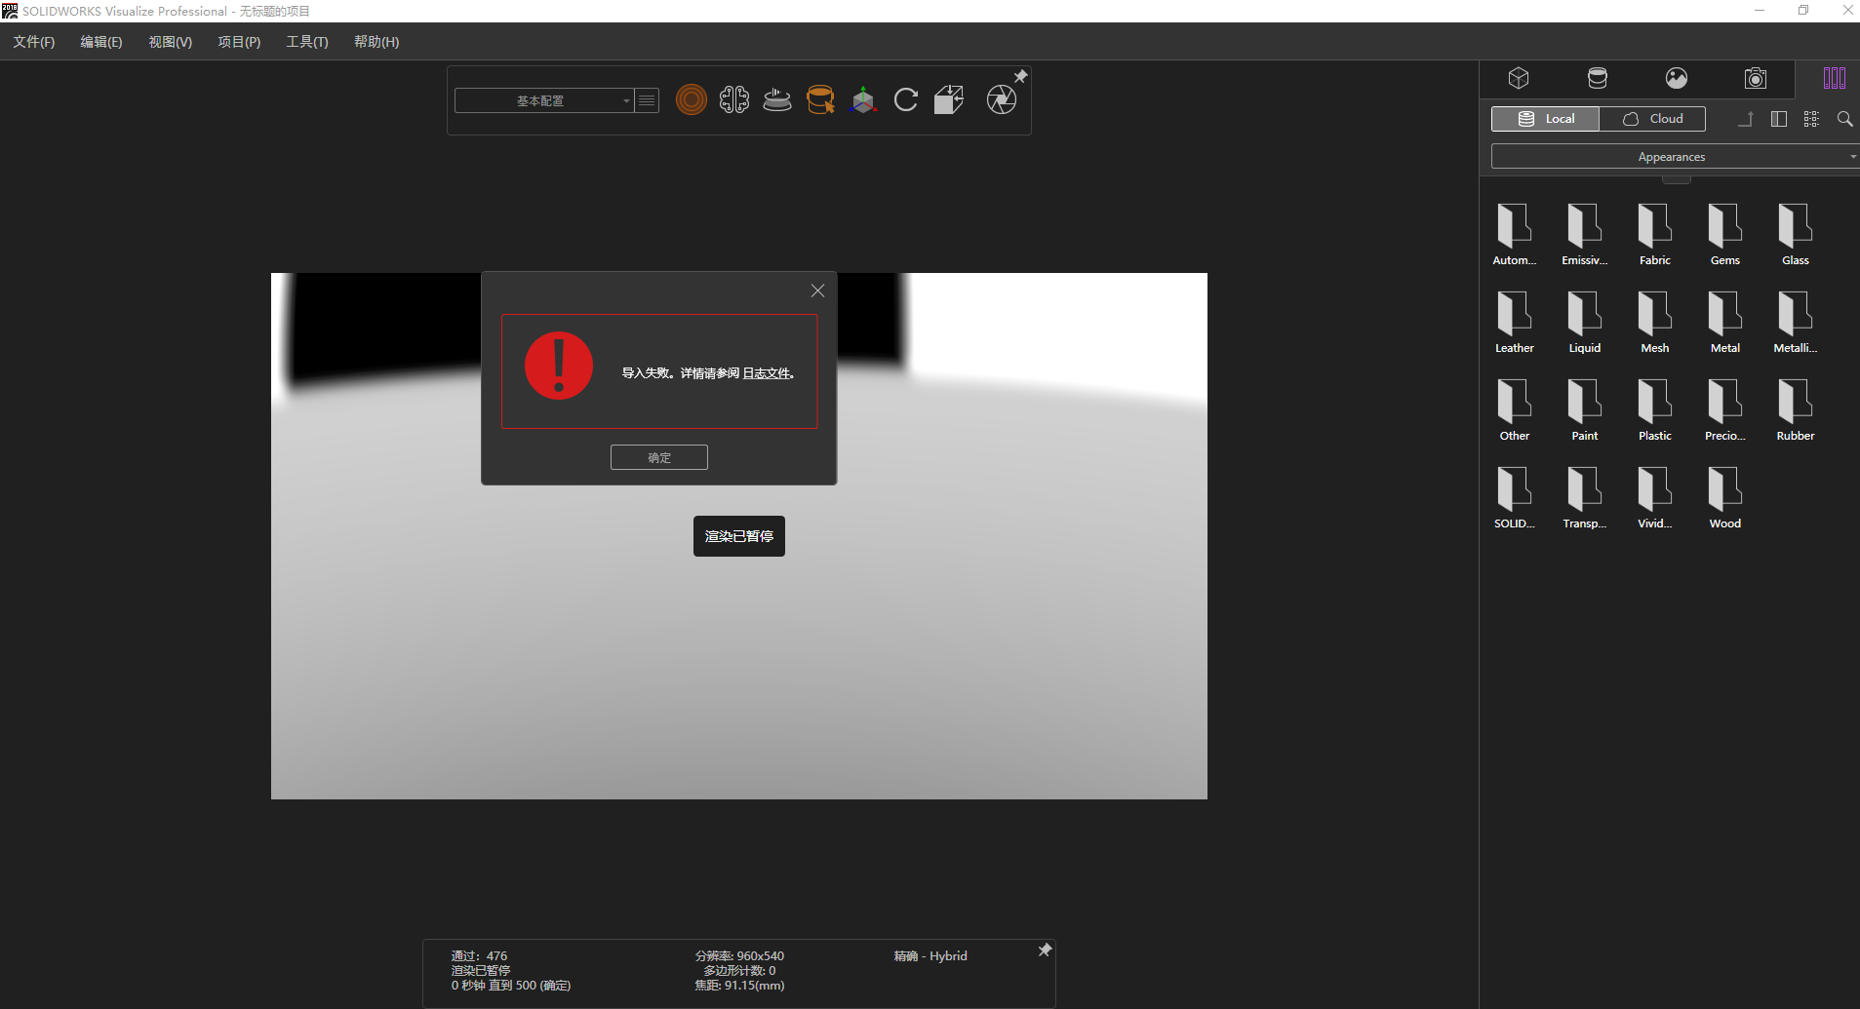
Task: Open the Liquid appearance folder
Action: (1585, 323)
